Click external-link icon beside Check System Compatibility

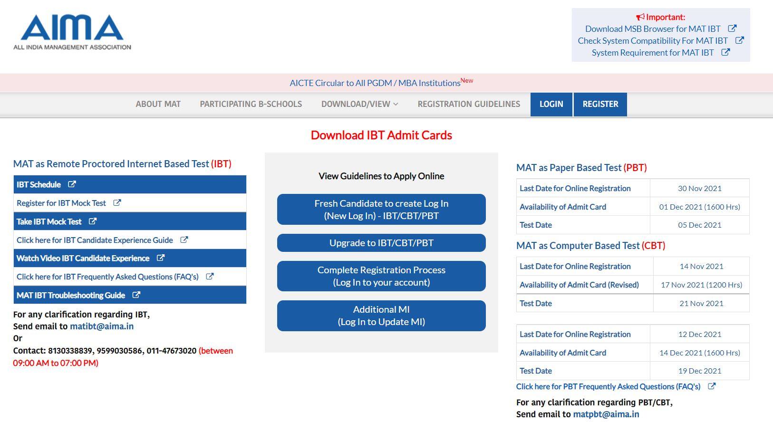pyautogui.click(x=739, y=40)
